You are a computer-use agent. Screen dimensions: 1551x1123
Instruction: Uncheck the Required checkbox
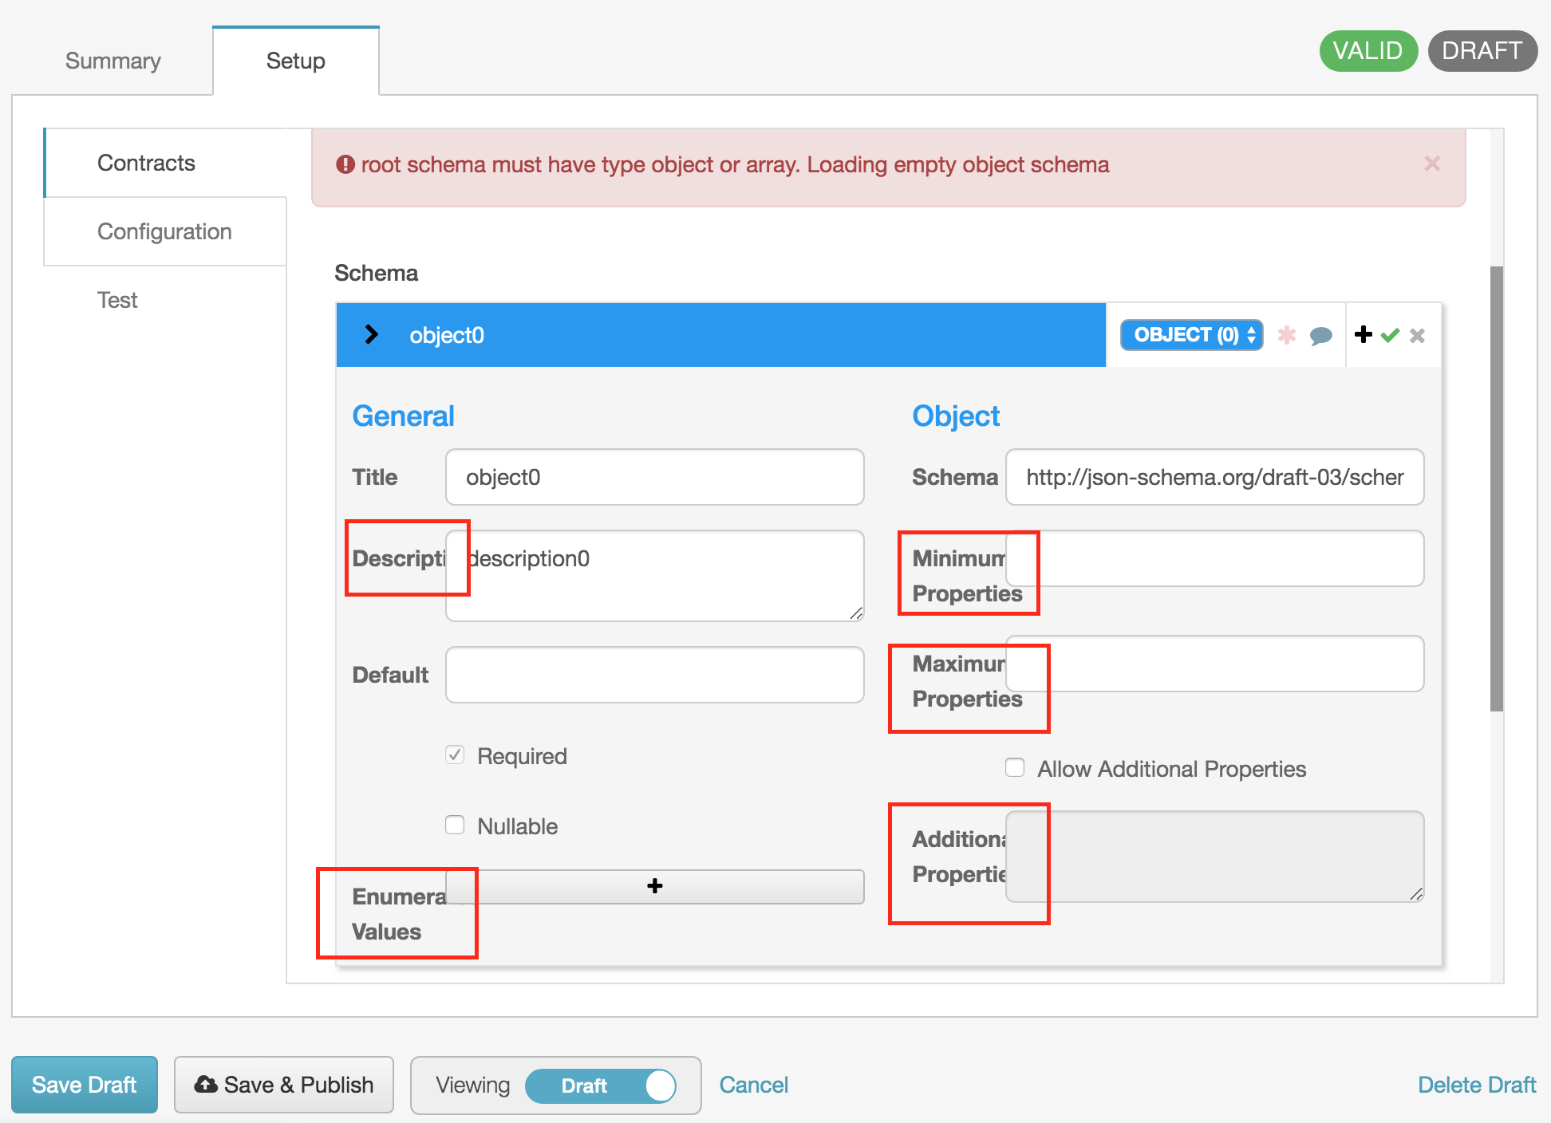pos(455,755)
